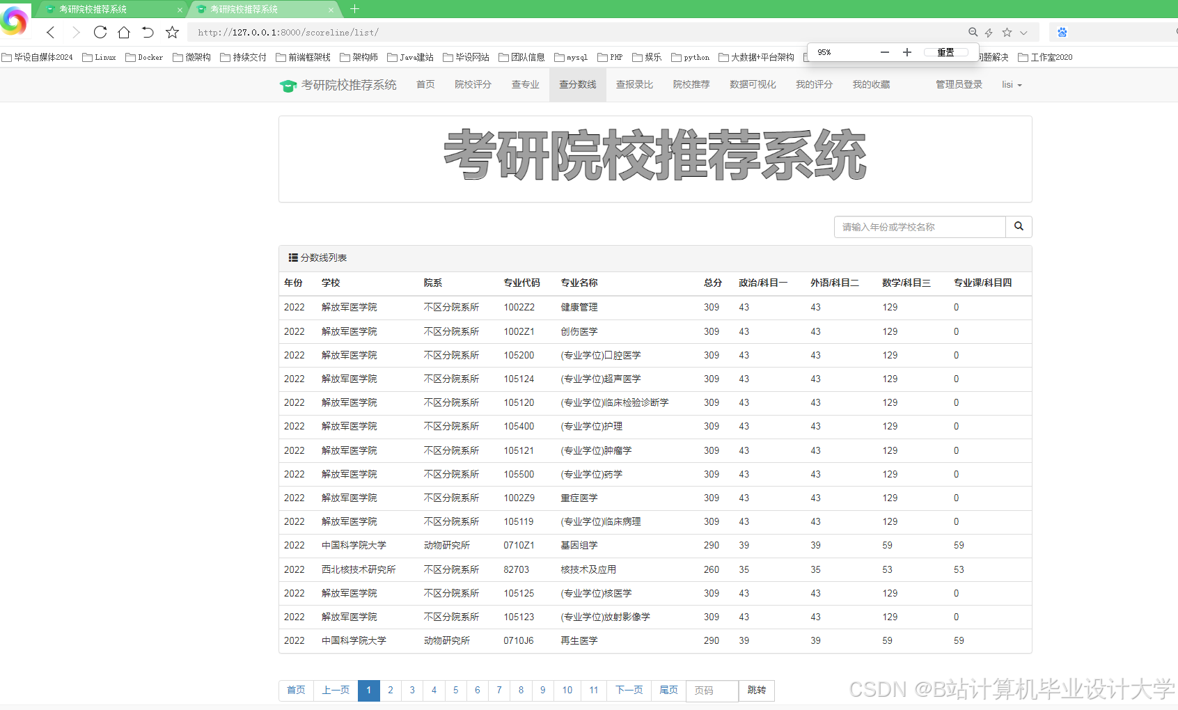Click the lightning bolt icon in the toolbar
The width and height of the screenshot is (1178, 710).
[989, 32]
